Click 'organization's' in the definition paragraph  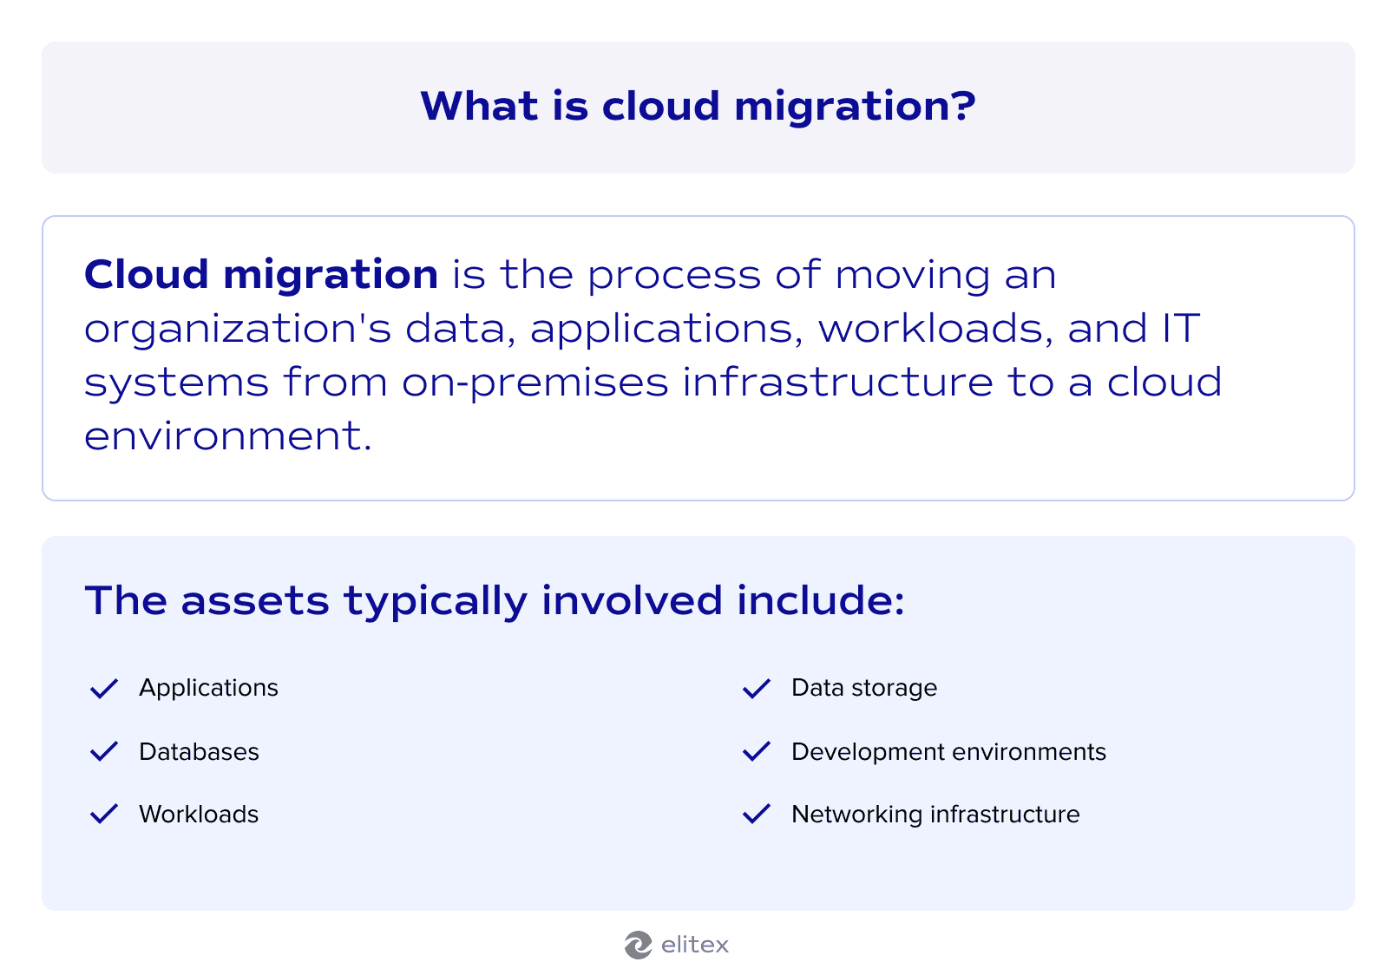point(238,330)
